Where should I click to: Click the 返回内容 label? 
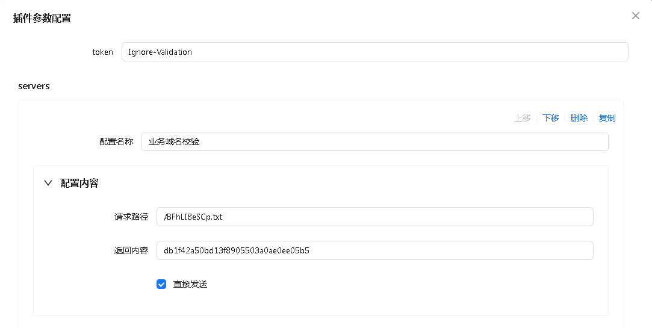pyautogui.click(x=131, y=250)
